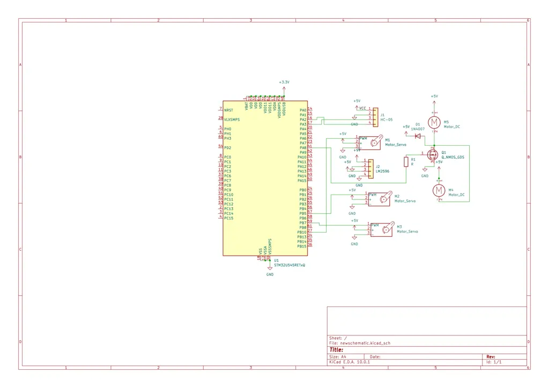
Task: Click the PH0 pin label
Action: coord(227,129)
